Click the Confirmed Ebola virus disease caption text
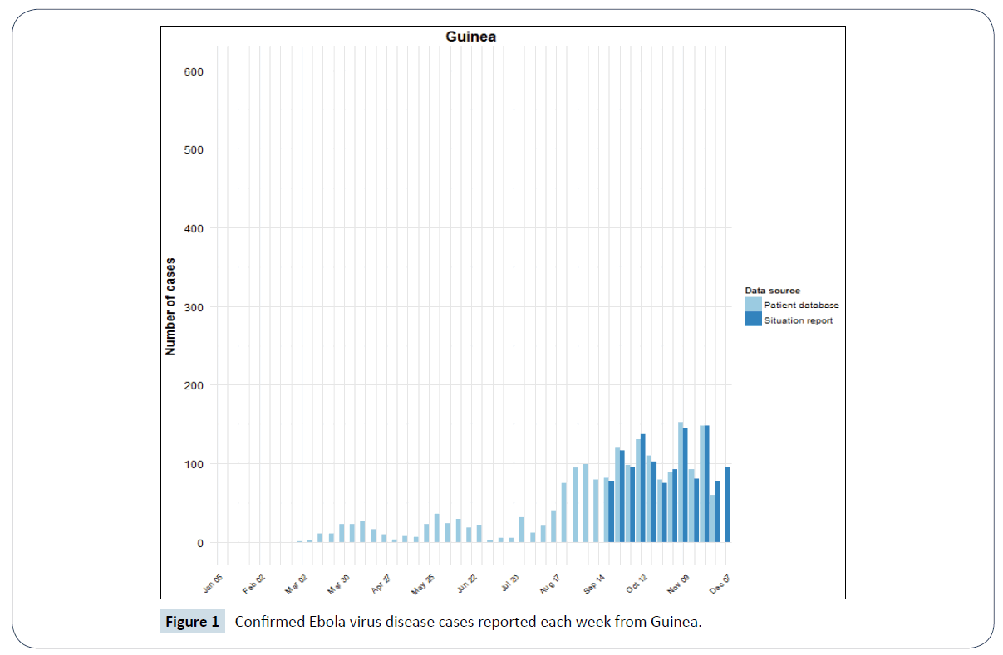The image size is (1003, 655). pyautogui.click(x=468, y=621)
